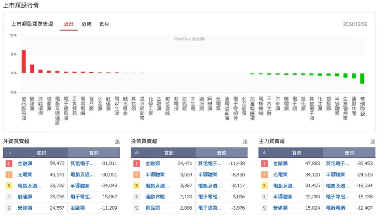Click the value 47,885 in 主力 table

pyautogui.click(x=313, y=163)
